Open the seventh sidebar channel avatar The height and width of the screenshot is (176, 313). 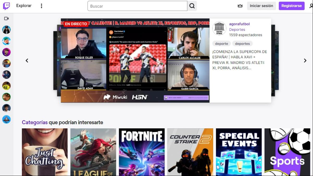pos(7,97)
